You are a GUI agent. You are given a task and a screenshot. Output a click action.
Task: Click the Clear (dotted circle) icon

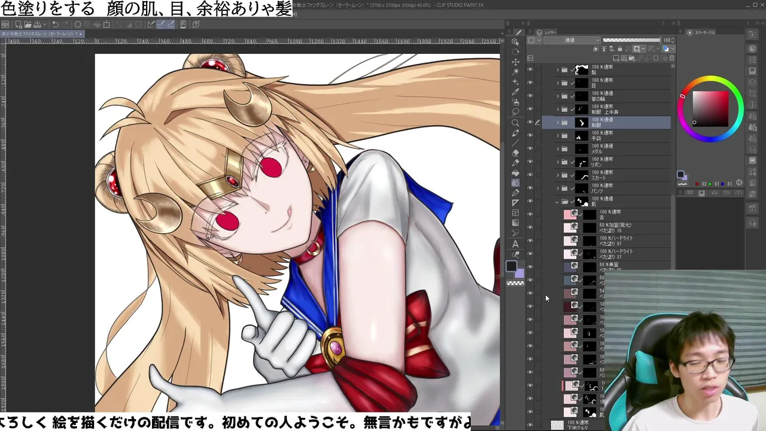[x=78, y=25]
